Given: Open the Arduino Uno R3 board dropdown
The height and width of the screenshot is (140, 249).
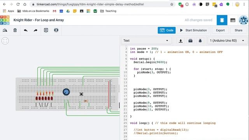Looking at the screenshot, I should (227, 40).
